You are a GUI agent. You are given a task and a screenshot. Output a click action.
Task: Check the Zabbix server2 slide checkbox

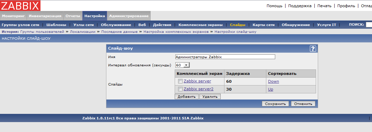pos(180,89)
